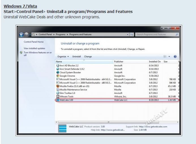
Task: Click the Anvi AD Blocker 2.2 icon
Action: (x=57, y=65)
